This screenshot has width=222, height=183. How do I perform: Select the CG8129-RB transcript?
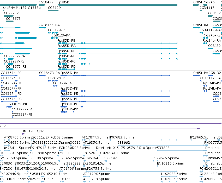(53, 33)
